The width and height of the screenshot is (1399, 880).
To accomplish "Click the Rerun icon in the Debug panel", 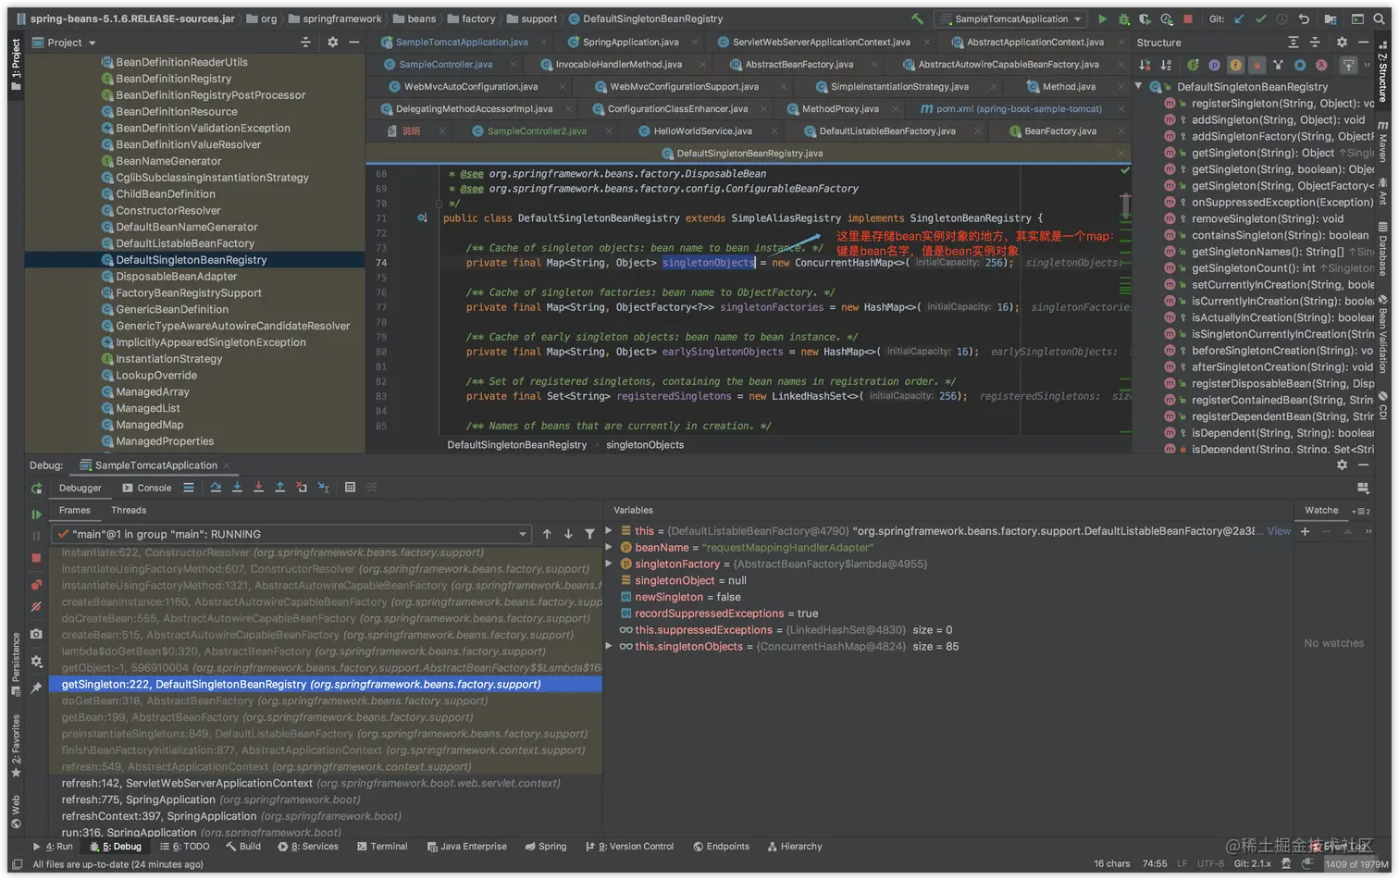I will (37, 488).
